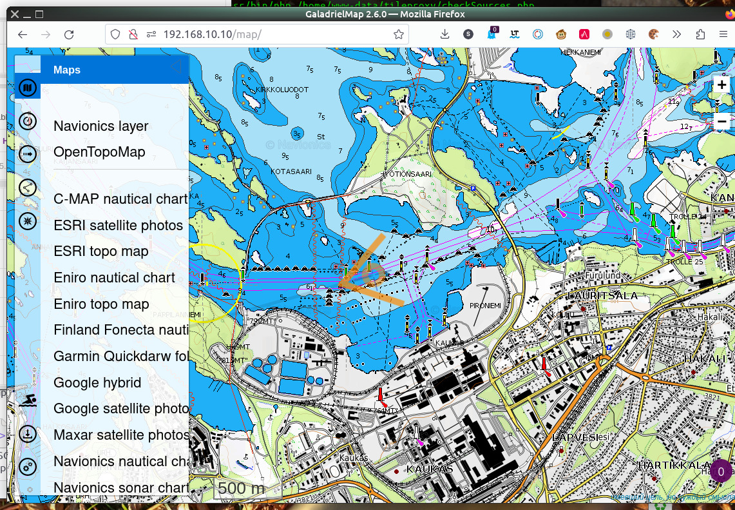Open site permissions icon in address bar
This screenshot has height=510, width=735.
[151, 34]
